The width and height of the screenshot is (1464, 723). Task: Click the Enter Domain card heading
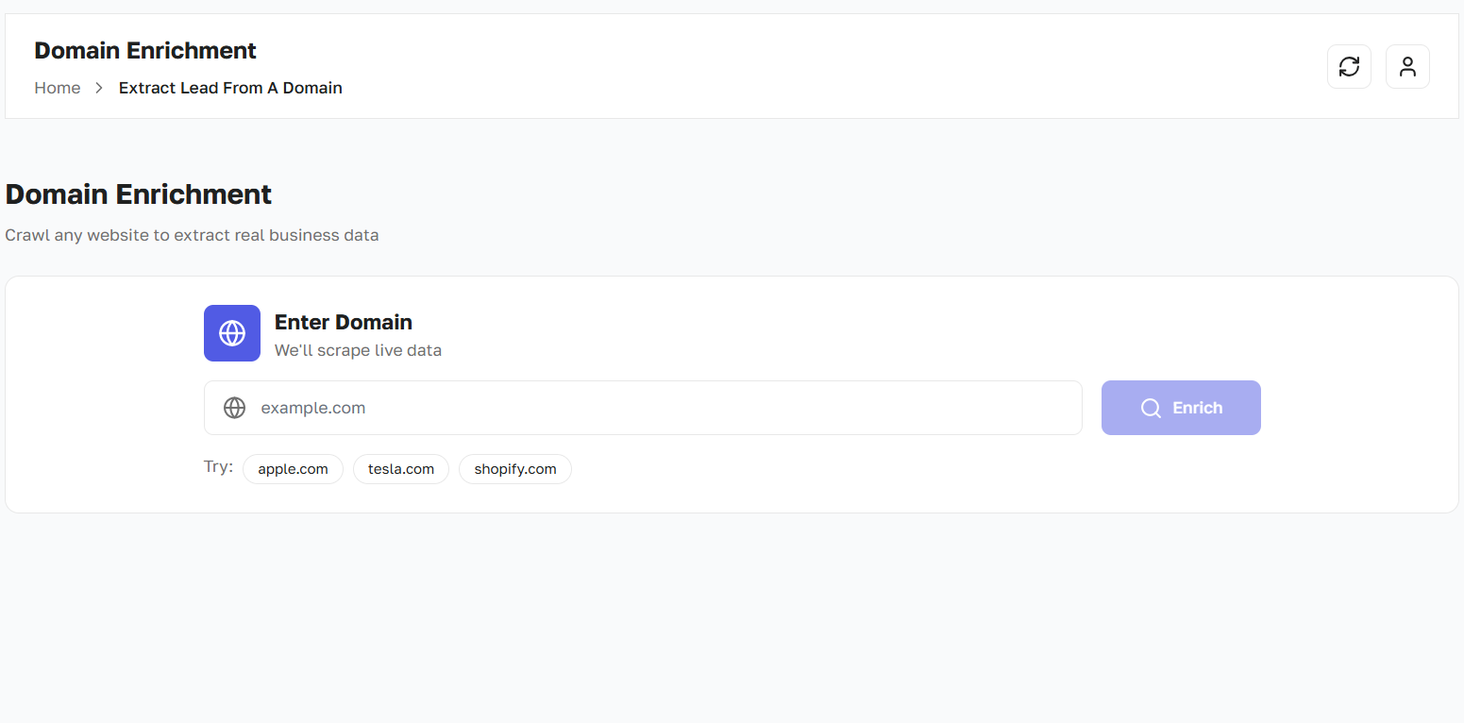pos(344,322)
